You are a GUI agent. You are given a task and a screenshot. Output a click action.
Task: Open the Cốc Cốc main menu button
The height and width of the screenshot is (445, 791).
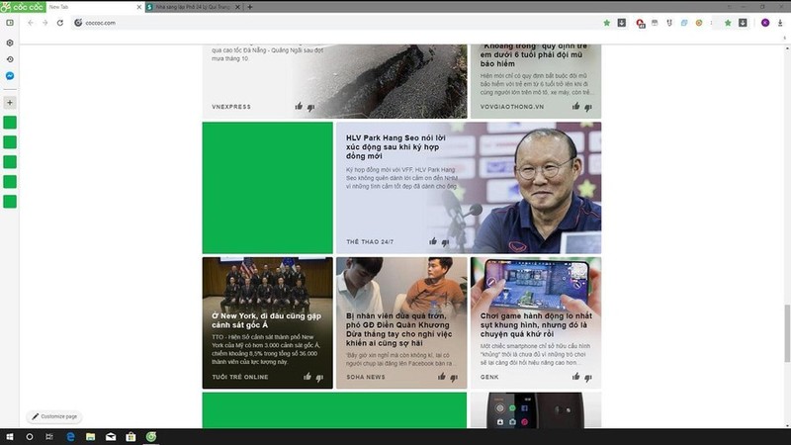pyautogui.click(x=22, y=7)
